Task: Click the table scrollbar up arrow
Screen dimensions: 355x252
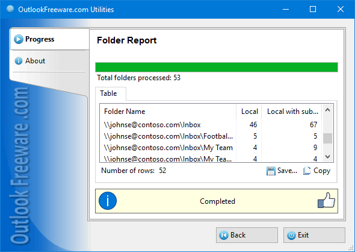Action: 327,110
